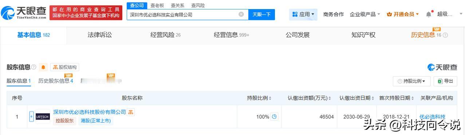This screenshot has width=465, height=135.
Task: Open the 应用 dropdown menu
Action: tap(303, 15)
